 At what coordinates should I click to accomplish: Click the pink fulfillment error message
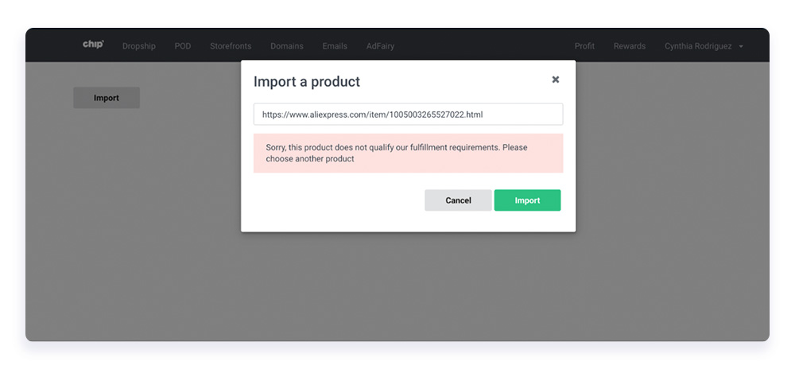(408, 153)
